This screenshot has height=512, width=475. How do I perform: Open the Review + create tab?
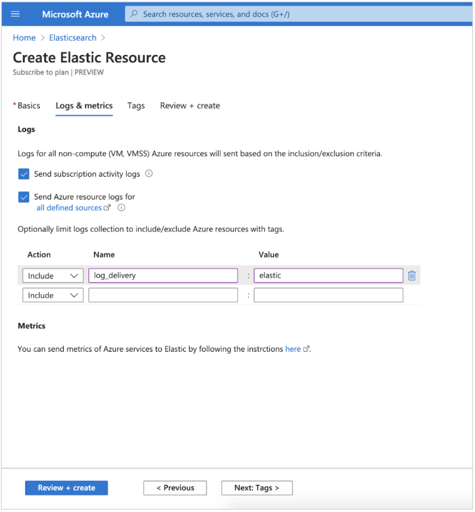click(190, 106)
